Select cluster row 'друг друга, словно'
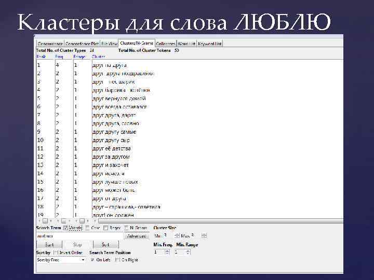 coord(115,123)
